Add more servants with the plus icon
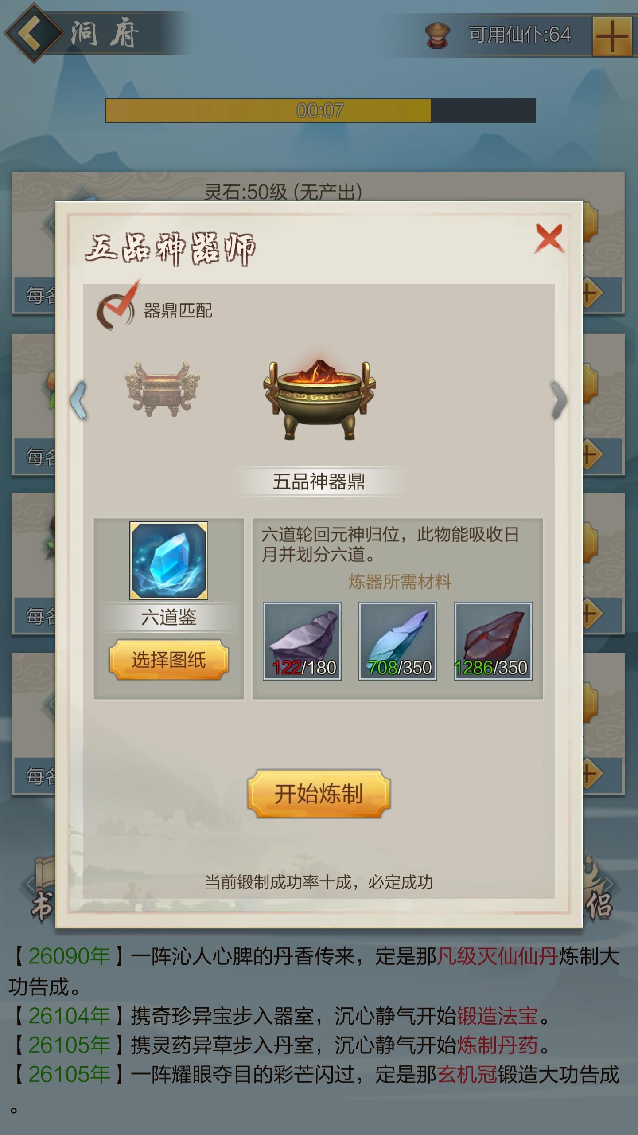The image size is (638, 1135). coord(612,36)
